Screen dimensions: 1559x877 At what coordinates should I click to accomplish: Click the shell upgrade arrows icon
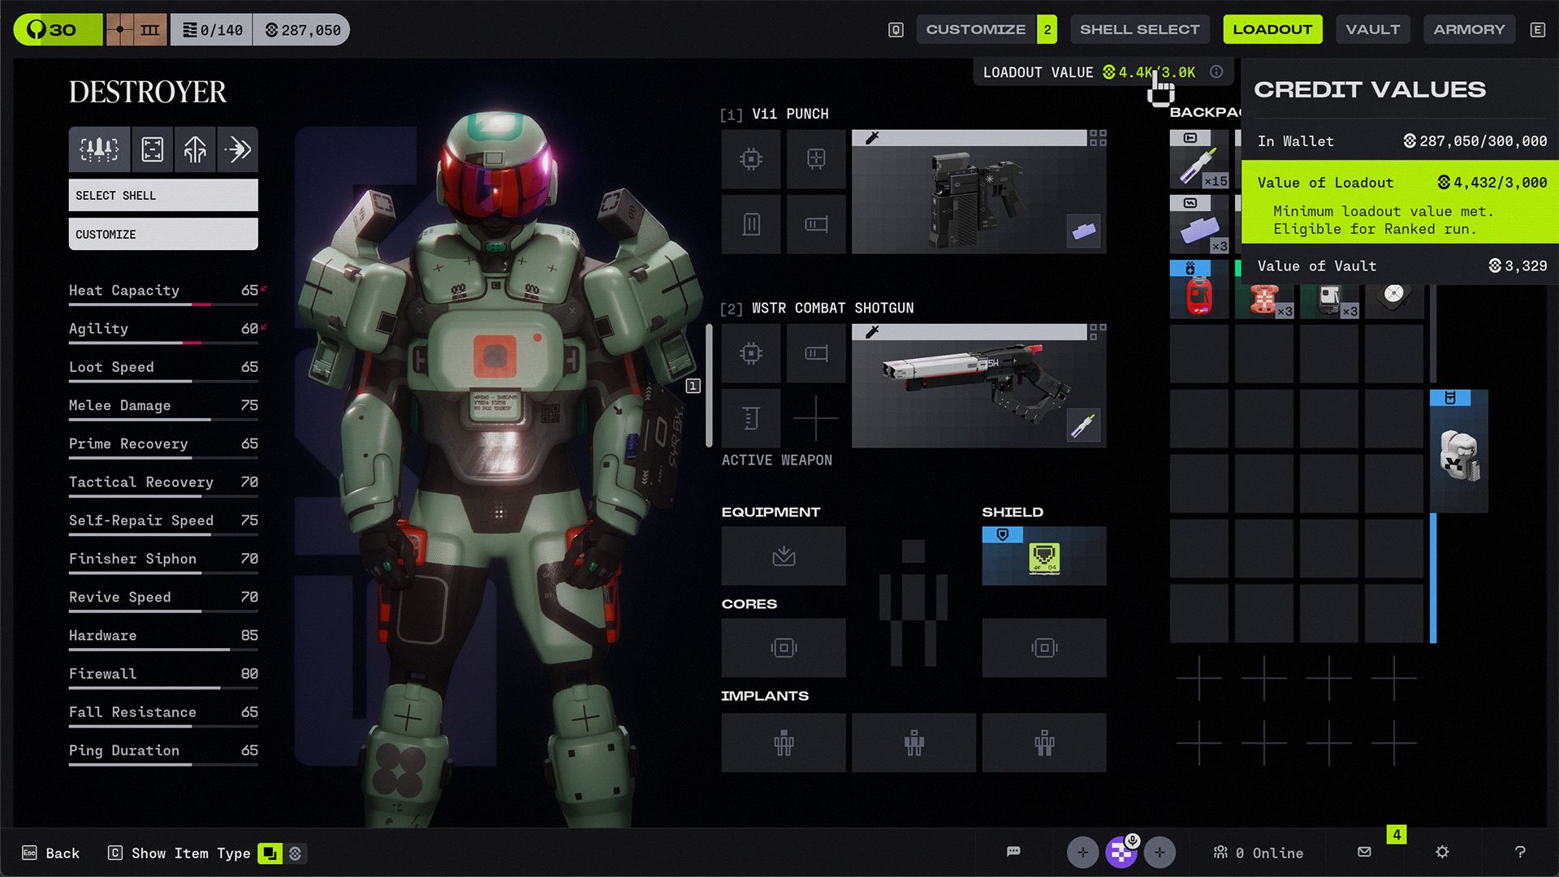click(195, 149)
